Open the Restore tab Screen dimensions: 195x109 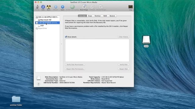[x=112, y=16]
